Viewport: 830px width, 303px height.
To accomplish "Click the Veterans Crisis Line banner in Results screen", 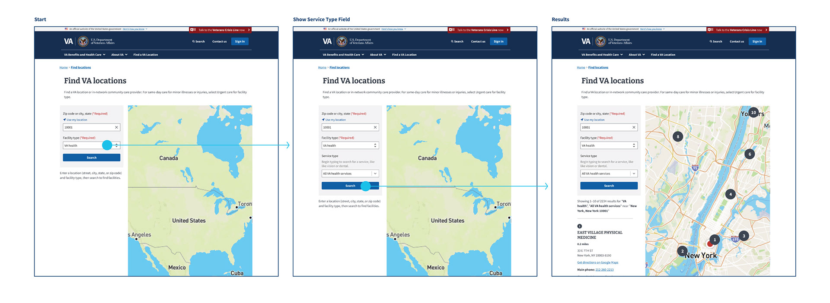I will [738, 30].
